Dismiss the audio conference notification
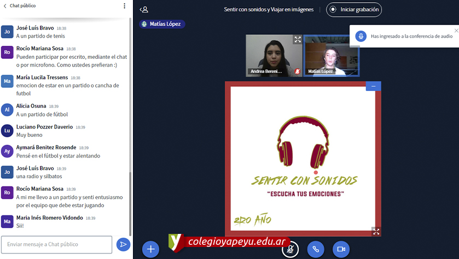 pos(456,31)
